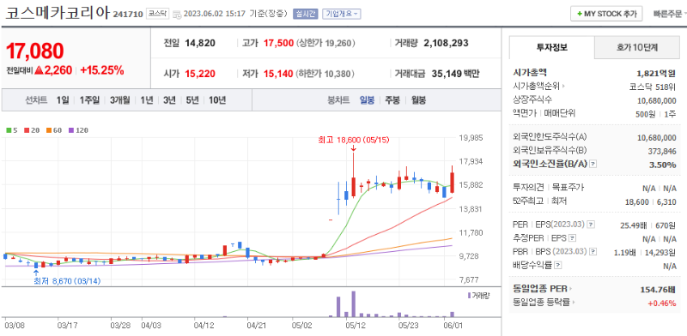The image size is (687, 336).
Task: Click help icon next to 추정PER EPS
Action: [x=572, y=238]
